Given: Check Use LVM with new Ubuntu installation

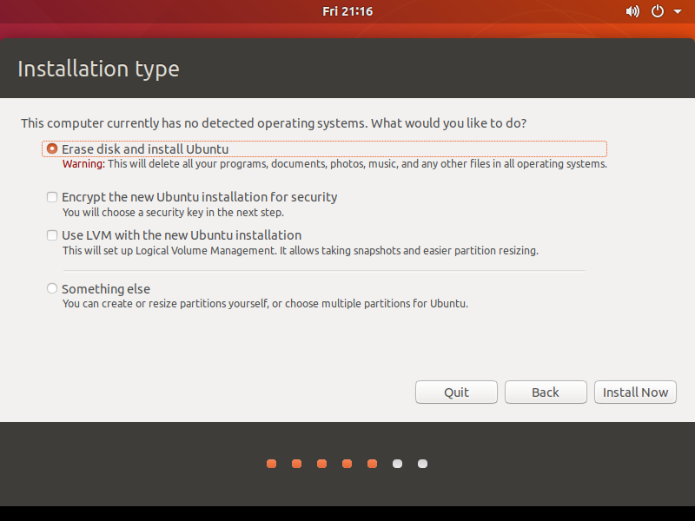Looking at the screenshot, I should pos(53,235).
